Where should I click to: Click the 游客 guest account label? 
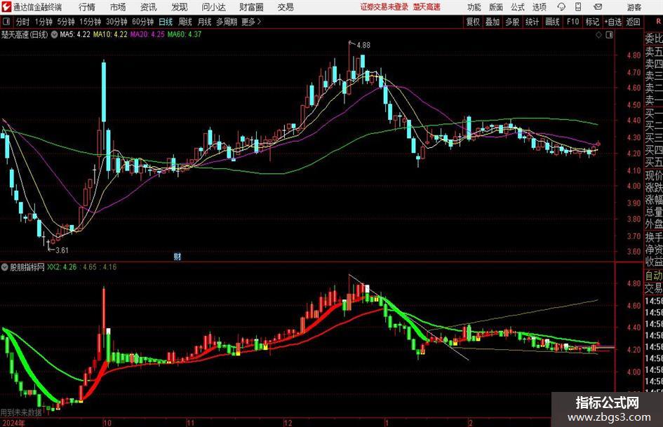tap(634, 7)
